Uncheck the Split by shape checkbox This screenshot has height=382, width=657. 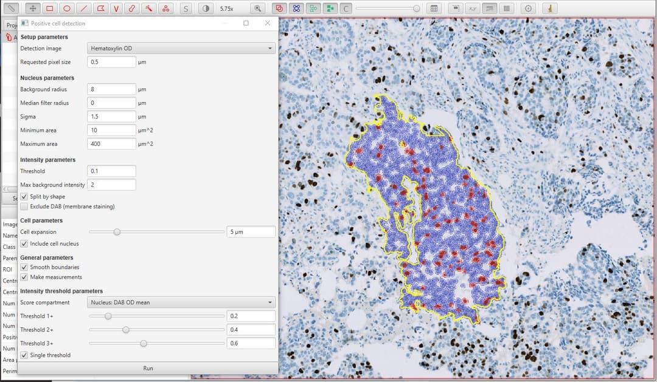point(24,196)
